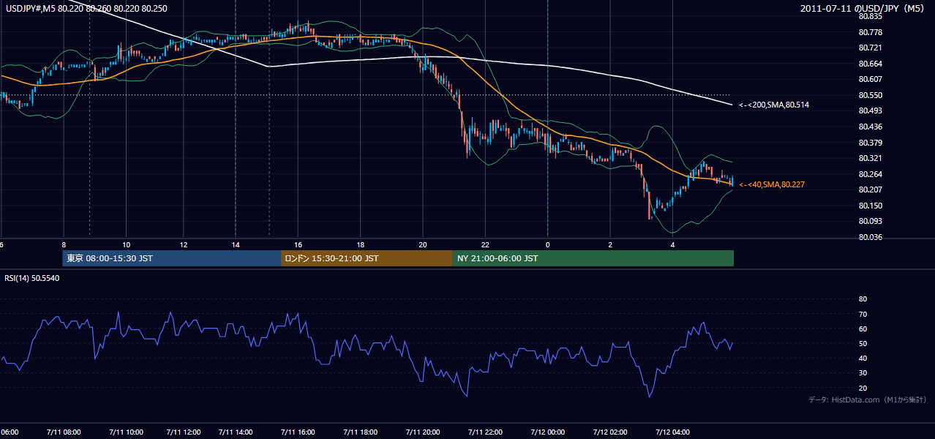Click RSI scale value 40
This screenshot has height=439, width=935.
click(x=863, y=358)
